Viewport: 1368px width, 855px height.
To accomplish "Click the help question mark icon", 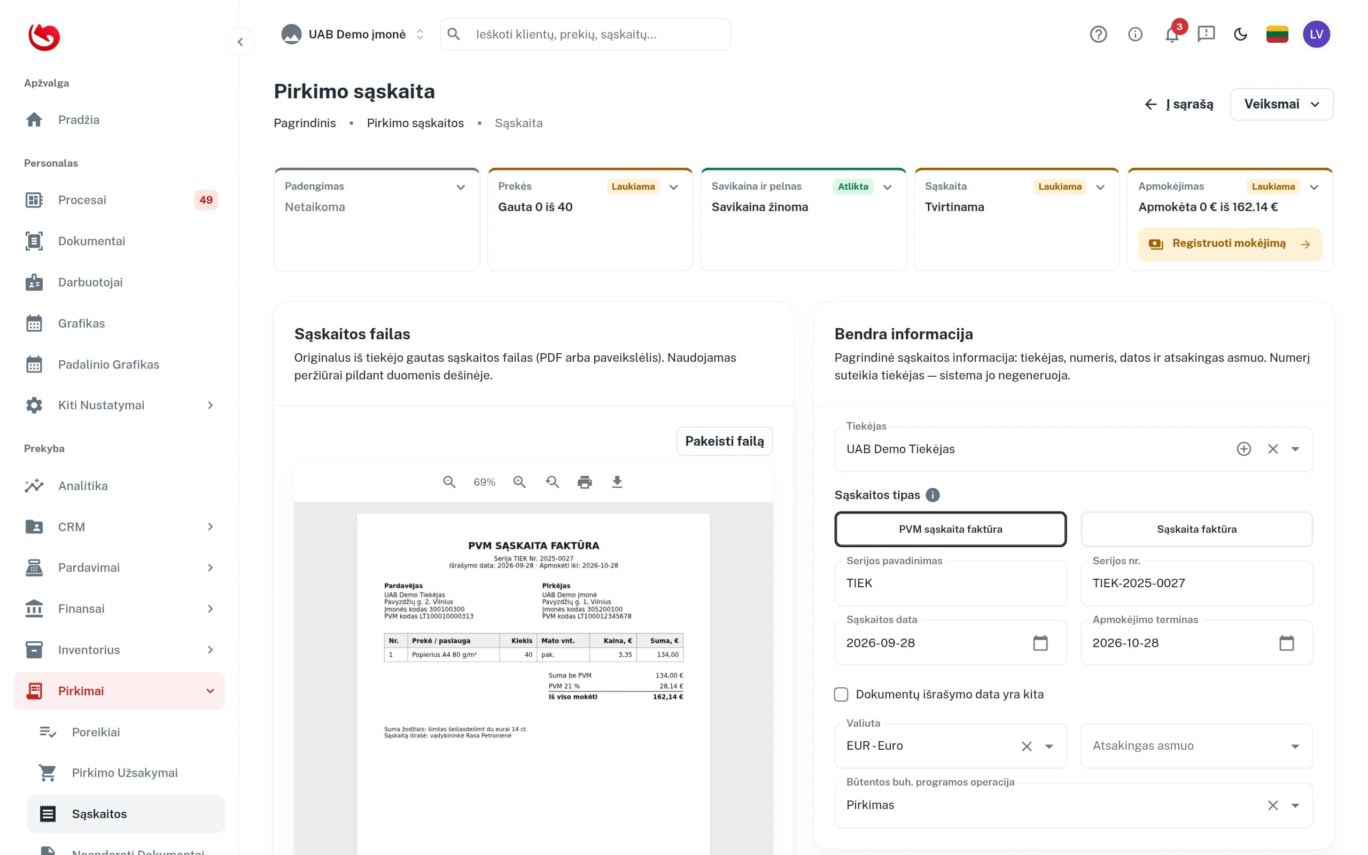I will tap(1098, 35).
